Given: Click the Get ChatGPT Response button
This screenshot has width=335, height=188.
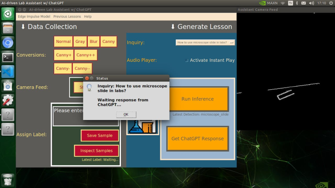Looking at the screenshot, I should [198, 139].
